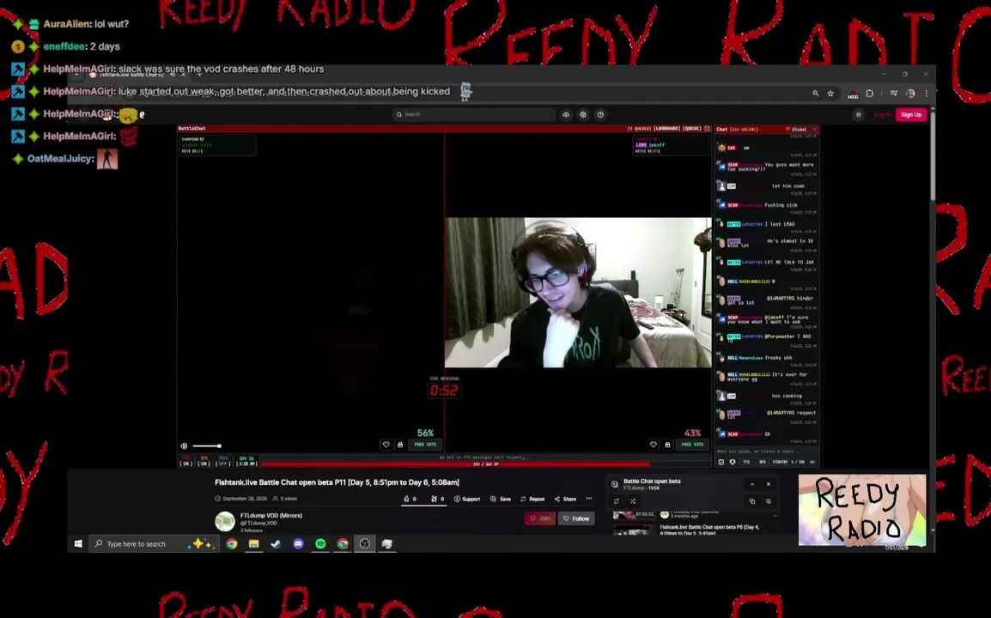Click the heart icon next to 43% vote
Viewport: 991px width, 618px height.
(x=654, y=445)
